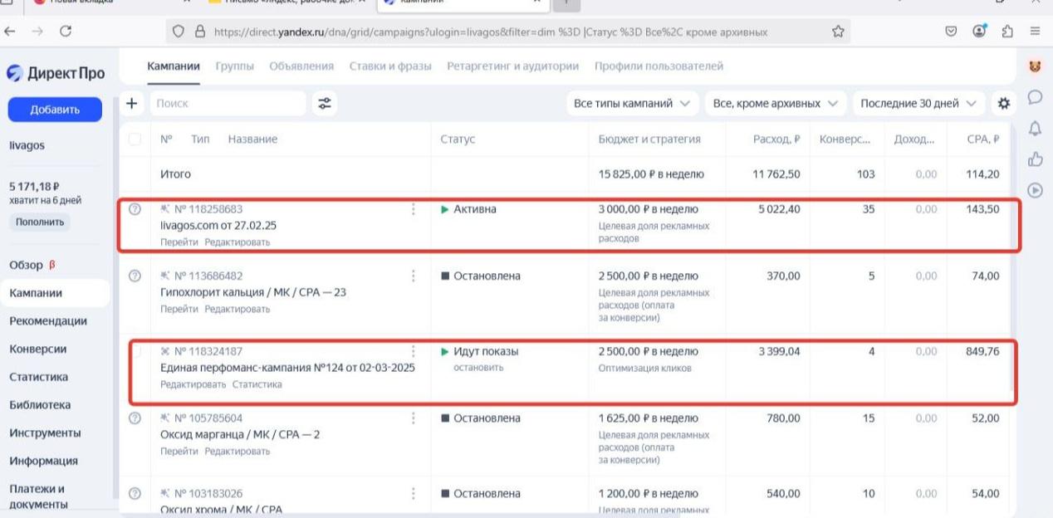Click the filter settings sliders icon
Viewport: 1053px width, 518px height.
324,104
